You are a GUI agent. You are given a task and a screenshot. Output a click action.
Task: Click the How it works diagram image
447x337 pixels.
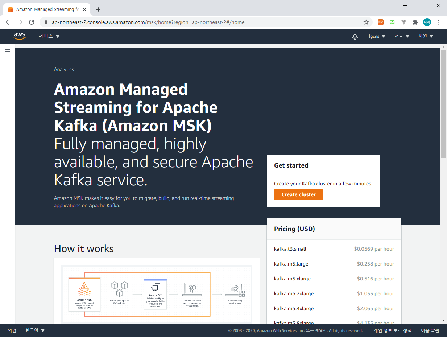157,294
